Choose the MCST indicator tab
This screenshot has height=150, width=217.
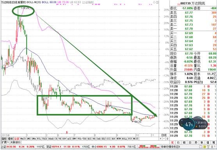[x=136, y=139]
